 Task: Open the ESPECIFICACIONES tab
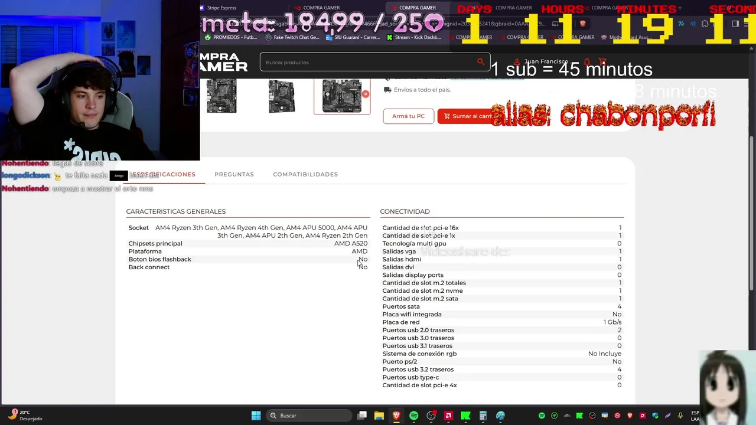(x=163, y=174)
